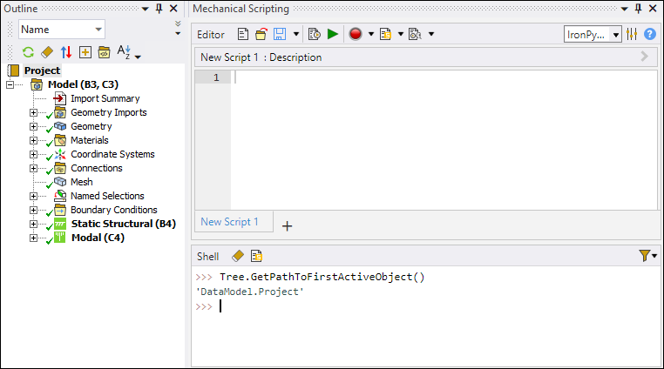Toggle the Expand All plus icon in Outline
664x369 pixels.
[x=85, y=52]
